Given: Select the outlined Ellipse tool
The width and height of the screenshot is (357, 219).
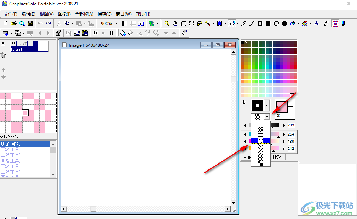Looking at the screenshot, I should (x=276, y=23).
